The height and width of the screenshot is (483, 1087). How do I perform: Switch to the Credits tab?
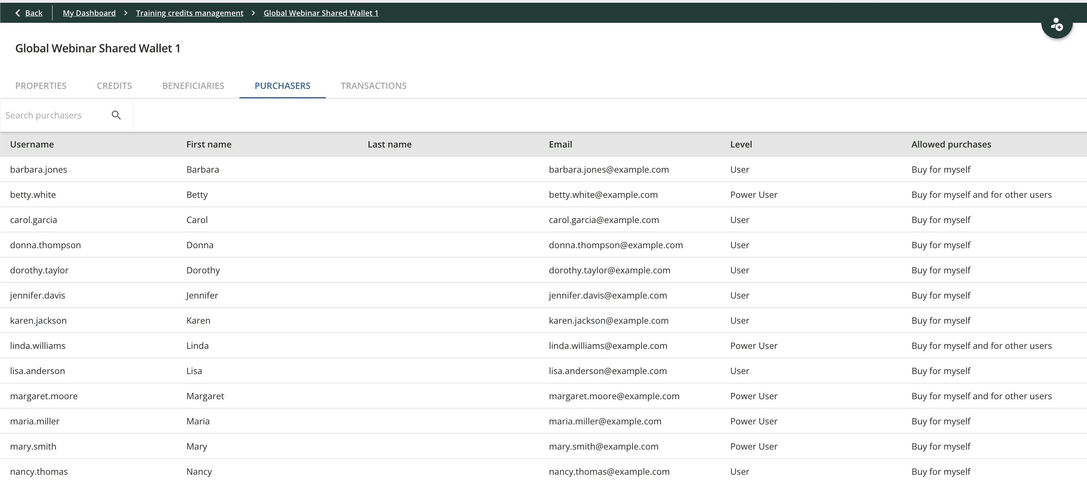pyautogui.click(x=114, y=86)
